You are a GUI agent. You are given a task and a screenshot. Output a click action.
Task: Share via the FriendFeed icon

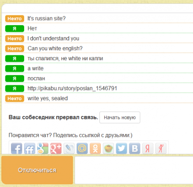pos(29,148)
